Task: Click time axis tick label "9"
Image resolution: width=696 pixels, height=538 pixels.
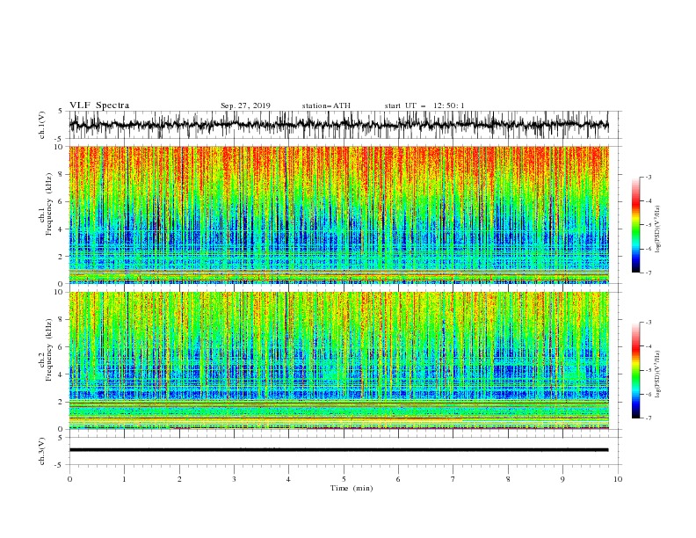Action: [x=562, y=479]
